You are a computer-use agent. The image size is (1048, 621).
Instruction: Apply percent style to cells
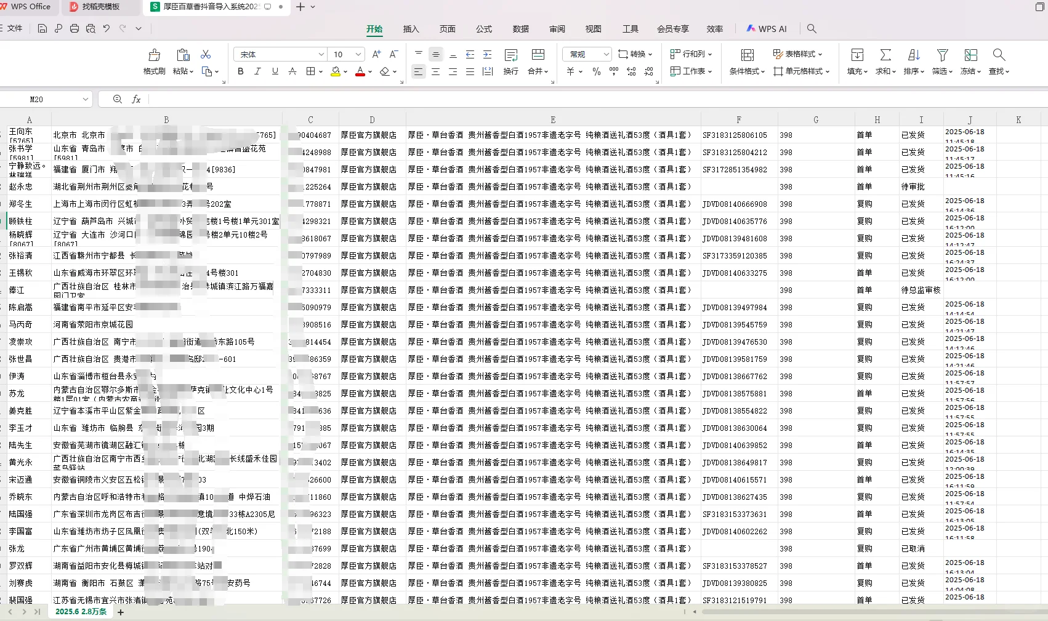(597, 71)
